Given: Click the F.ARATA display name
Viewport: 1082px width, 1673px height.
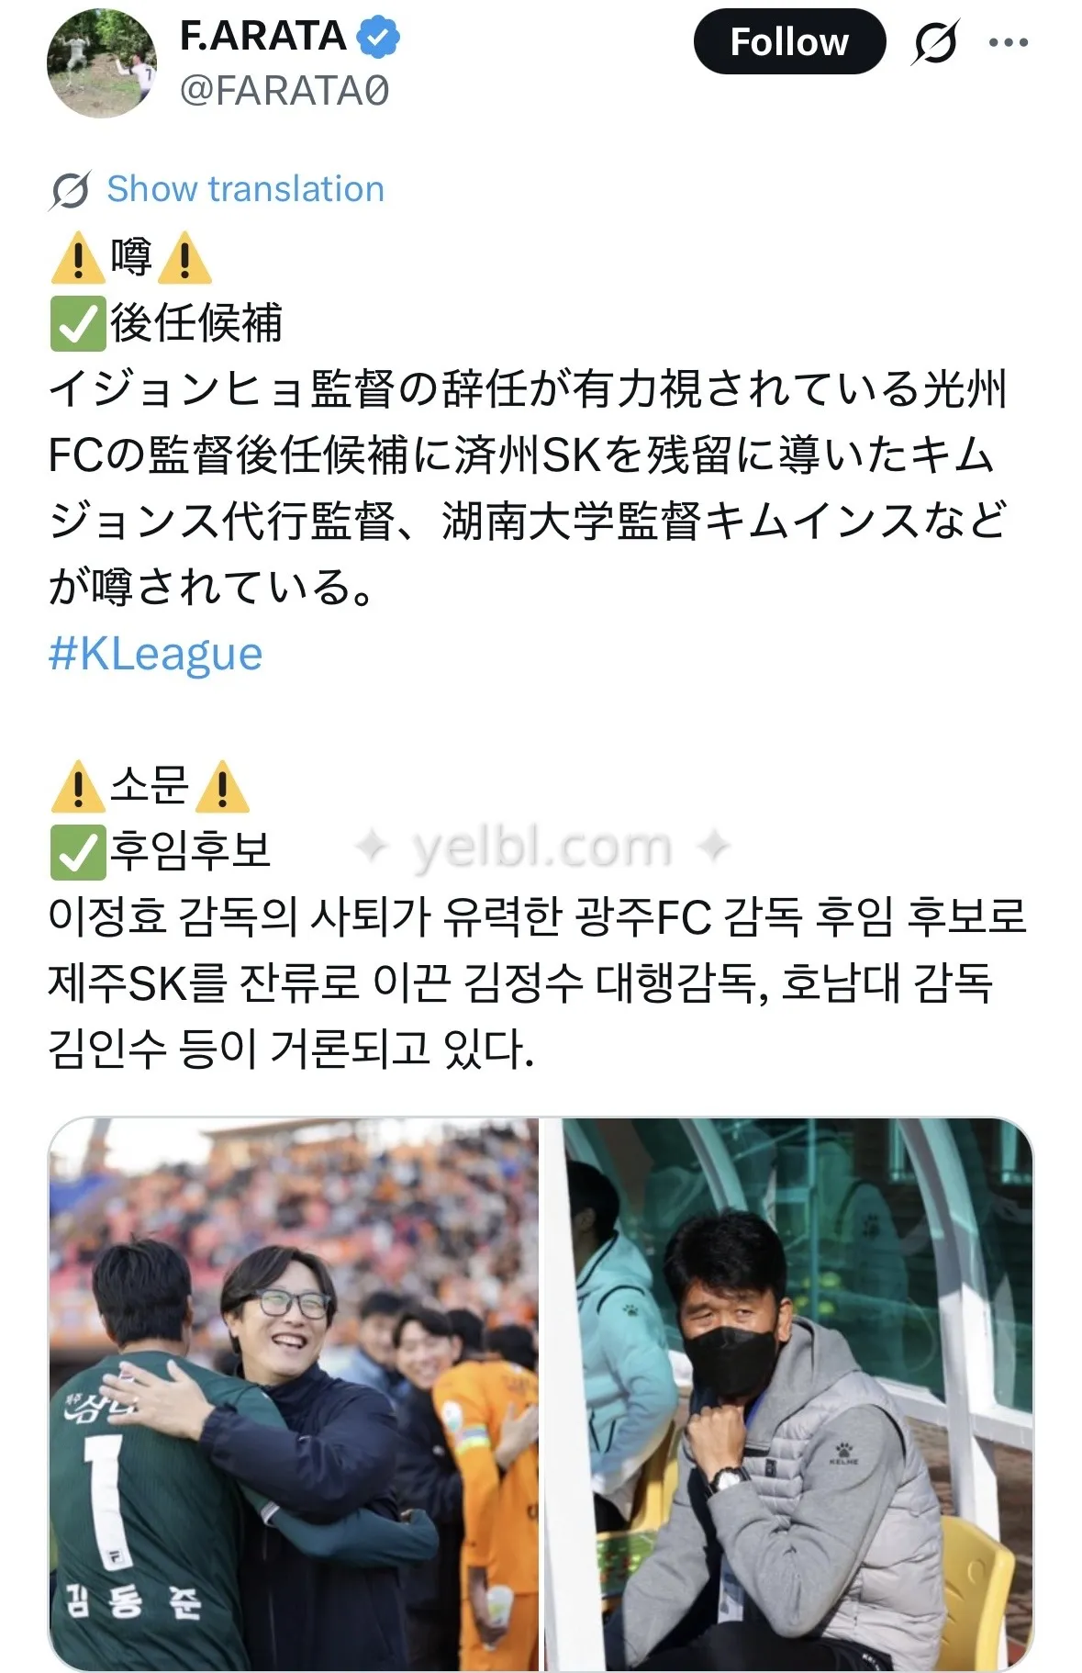Looking at the screenshot, I should coord(262,36).
